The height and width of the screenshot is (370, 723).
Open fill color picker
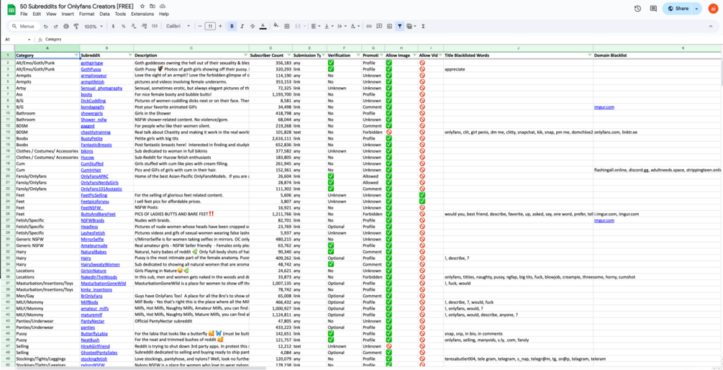[x=276, y=27]
